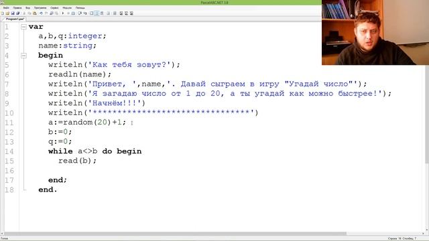Click the Step Into debug icon

click(85, 13)
